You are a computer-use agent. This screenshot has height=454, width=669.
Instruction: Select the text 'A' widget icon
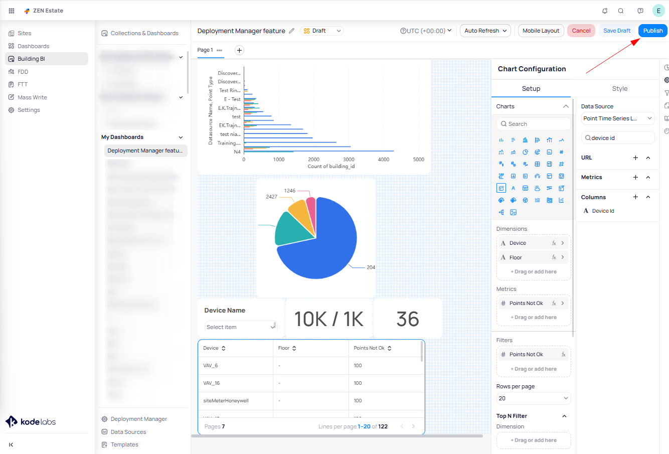[513, 188]
